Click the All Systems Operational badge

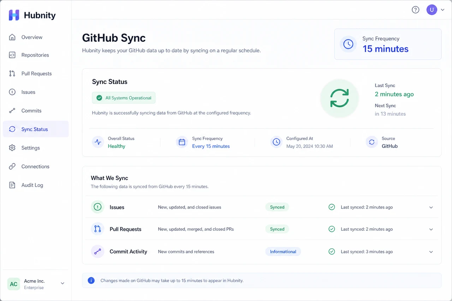(124, 98)
